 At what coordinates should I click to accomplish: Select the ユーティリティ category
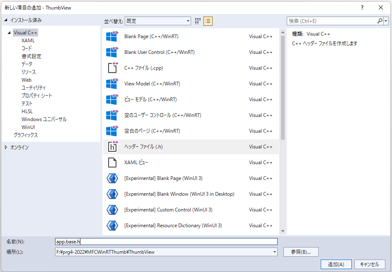pos(34,88)
